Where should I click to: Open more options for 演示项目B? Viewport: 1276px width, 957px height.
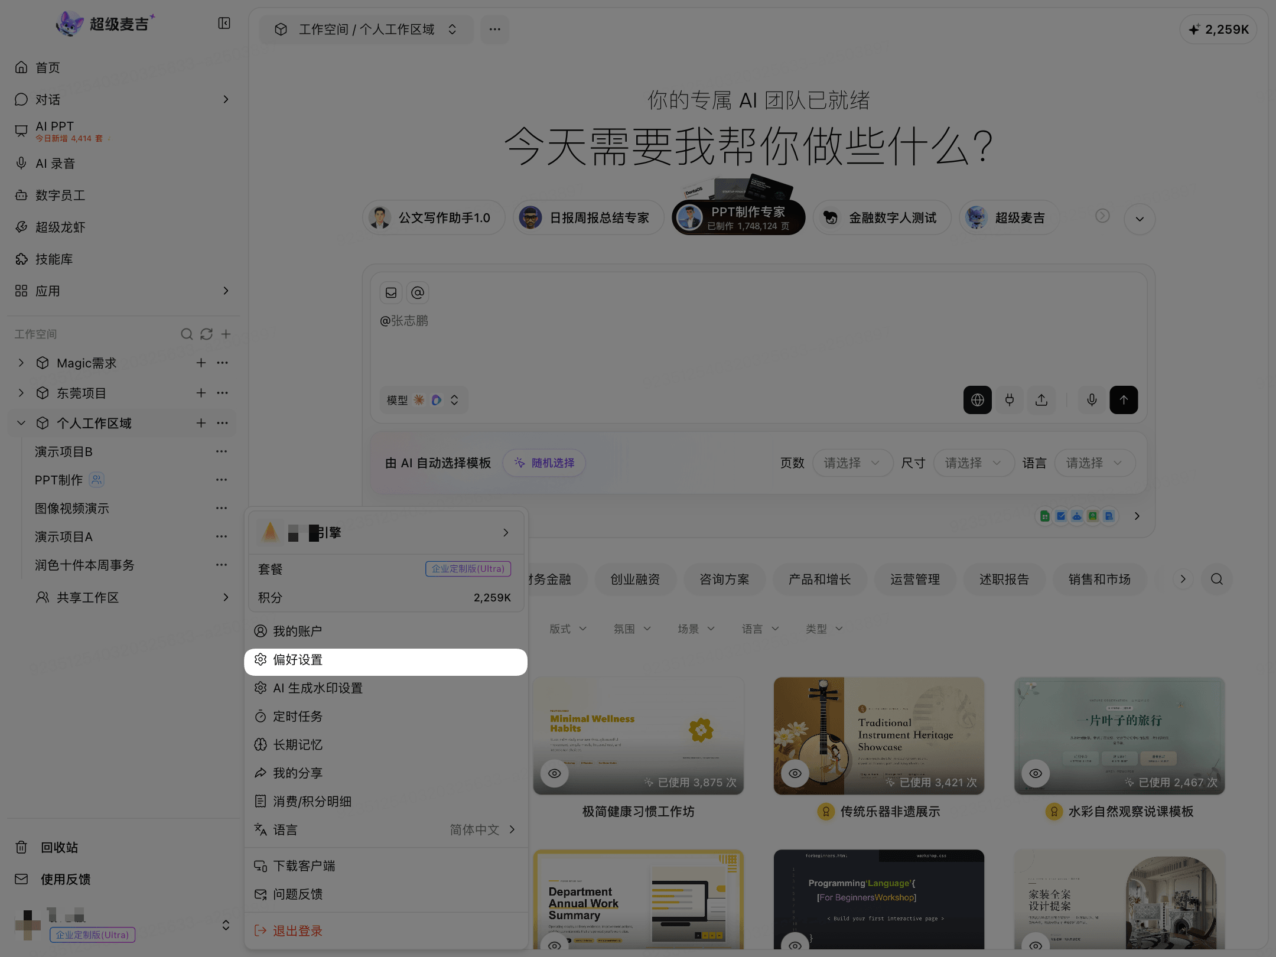[222, 451]
